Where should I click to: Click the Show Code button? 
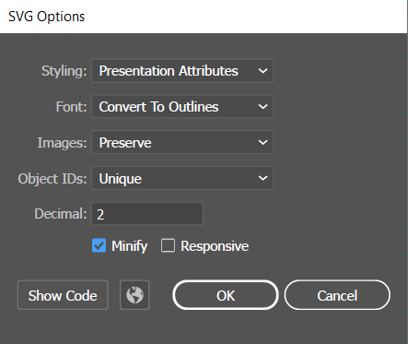click(x=63, y=295)
